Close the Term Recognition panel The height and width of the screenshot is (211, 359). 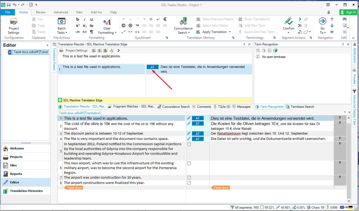click(x=348, y=44)
